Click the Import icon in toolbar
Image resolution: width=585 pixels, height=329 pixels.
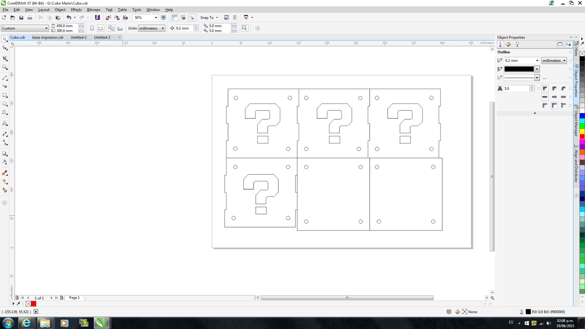pos(108,18)
